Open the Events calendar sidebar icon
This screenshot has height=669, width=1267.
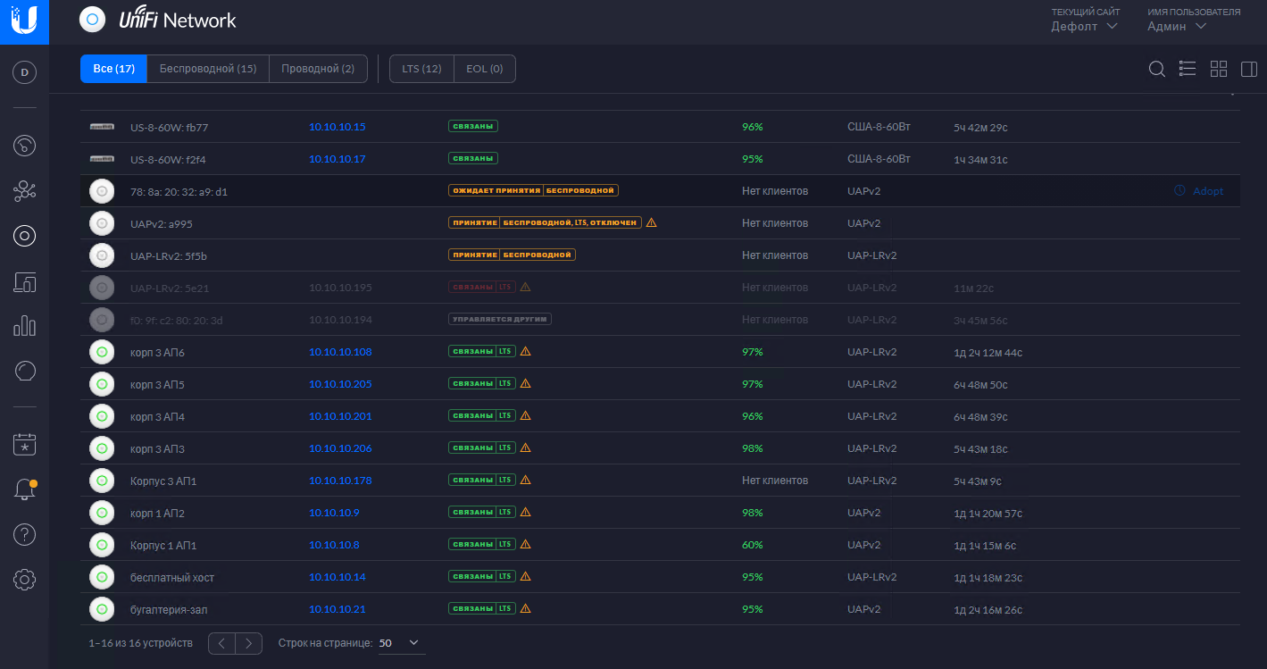click(25, 443)
